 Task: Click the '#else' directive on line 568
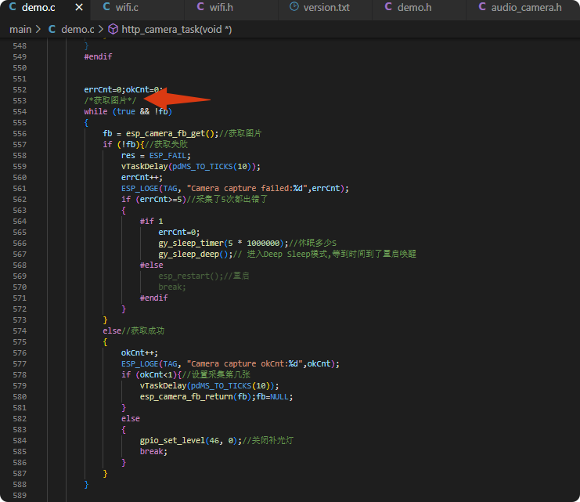[x=151, y=265]
